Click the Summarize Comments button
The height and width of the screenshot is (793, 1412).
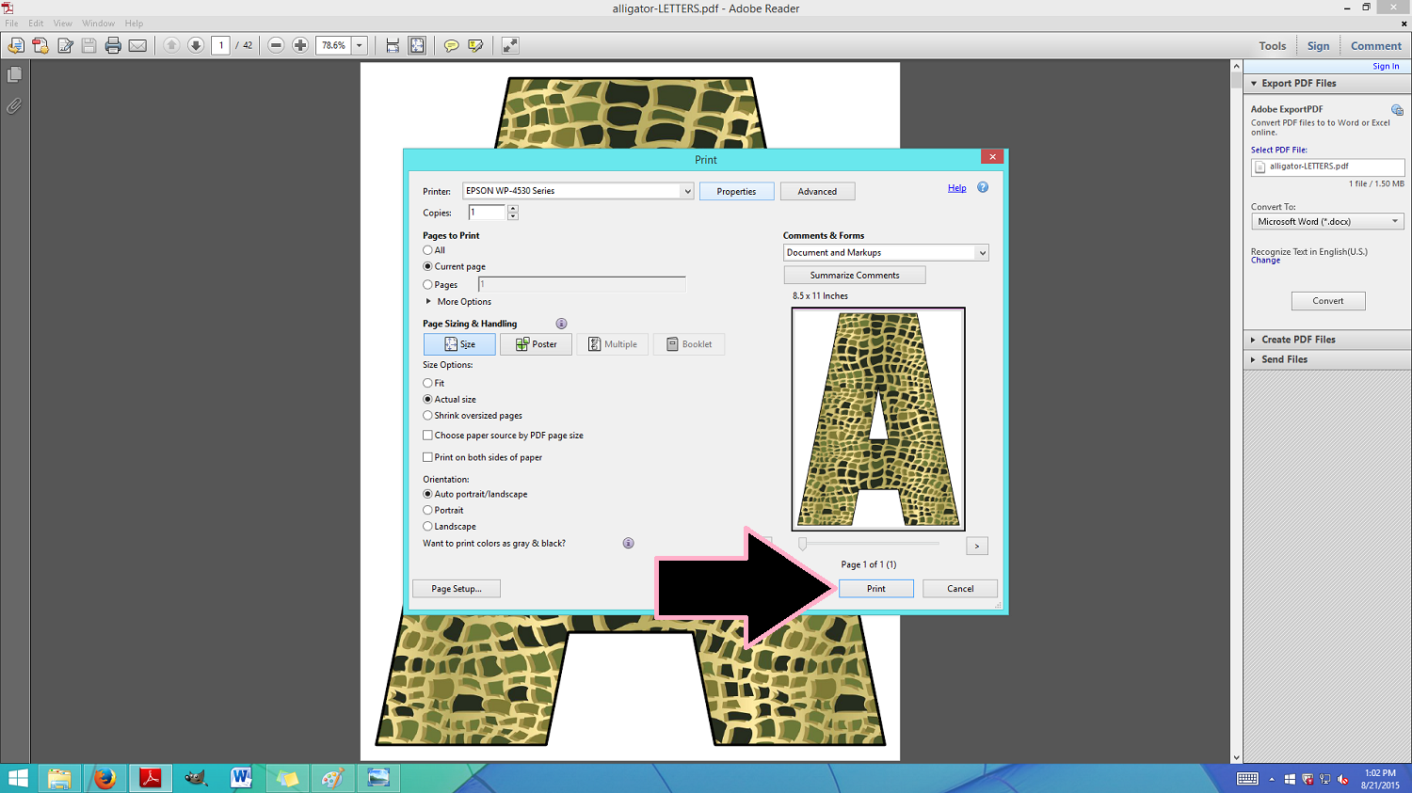pos(855,276)
